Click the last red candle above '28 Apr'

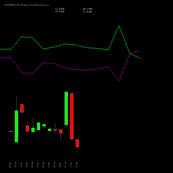pyautogui.click(x=77, y=143)
